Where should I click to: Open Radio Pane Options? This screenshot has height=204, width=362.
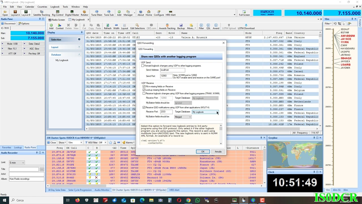[23, 24]
